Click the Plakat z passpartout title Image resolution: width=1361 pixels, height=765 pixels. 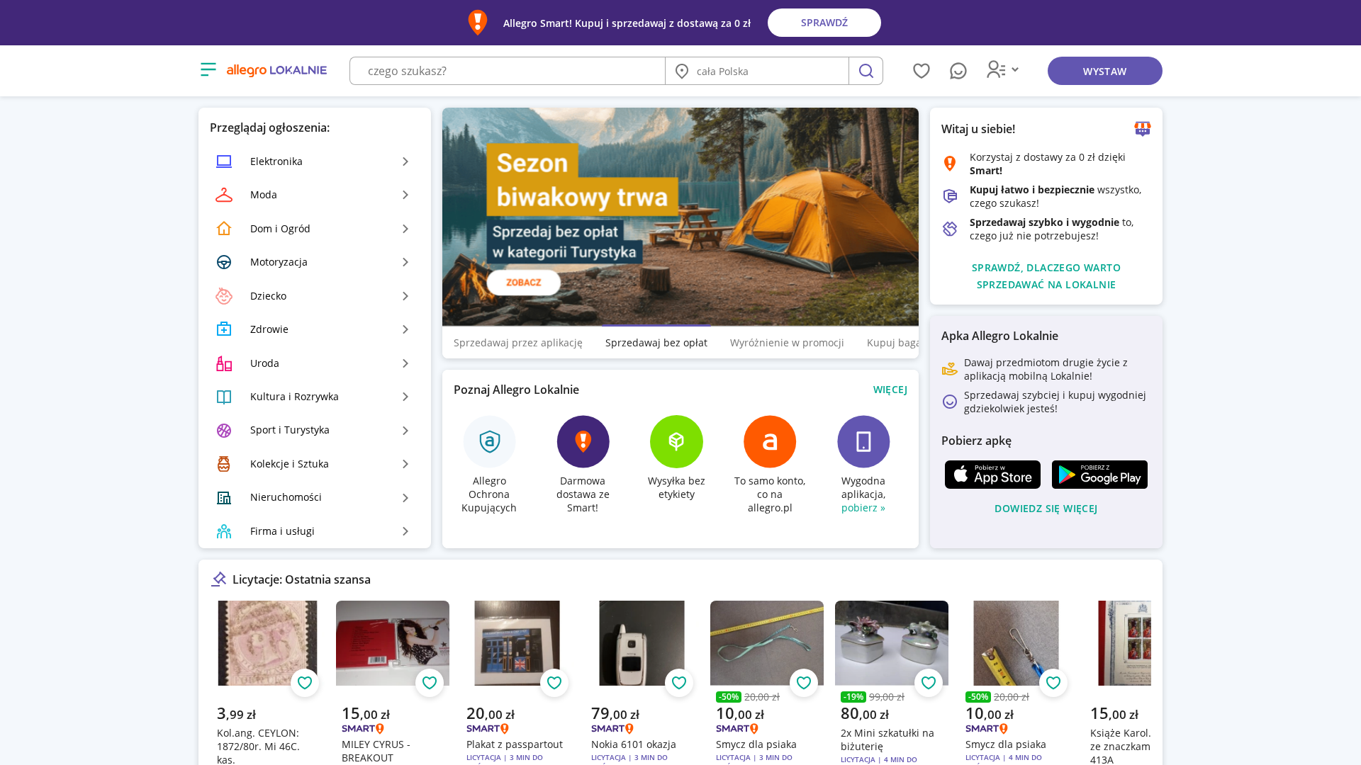515,744
